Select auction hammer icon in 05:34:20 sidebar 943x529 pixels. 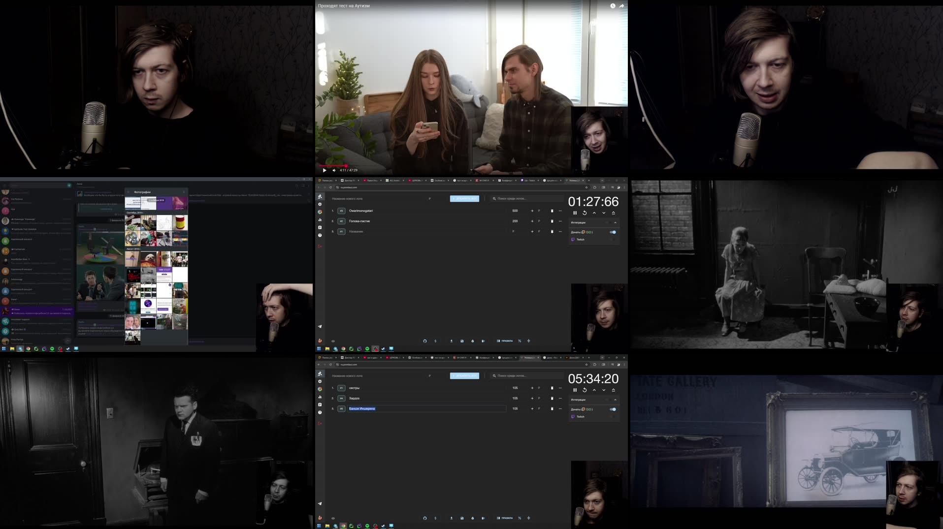320,373
